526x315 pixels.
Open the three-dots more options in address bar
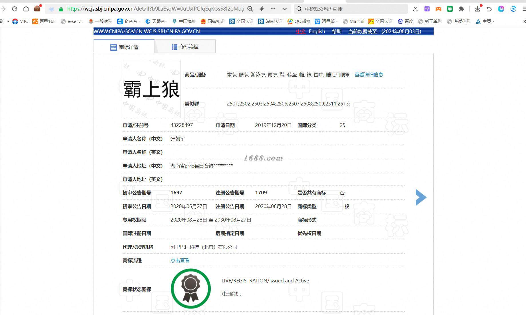click(x=273, y=9)
